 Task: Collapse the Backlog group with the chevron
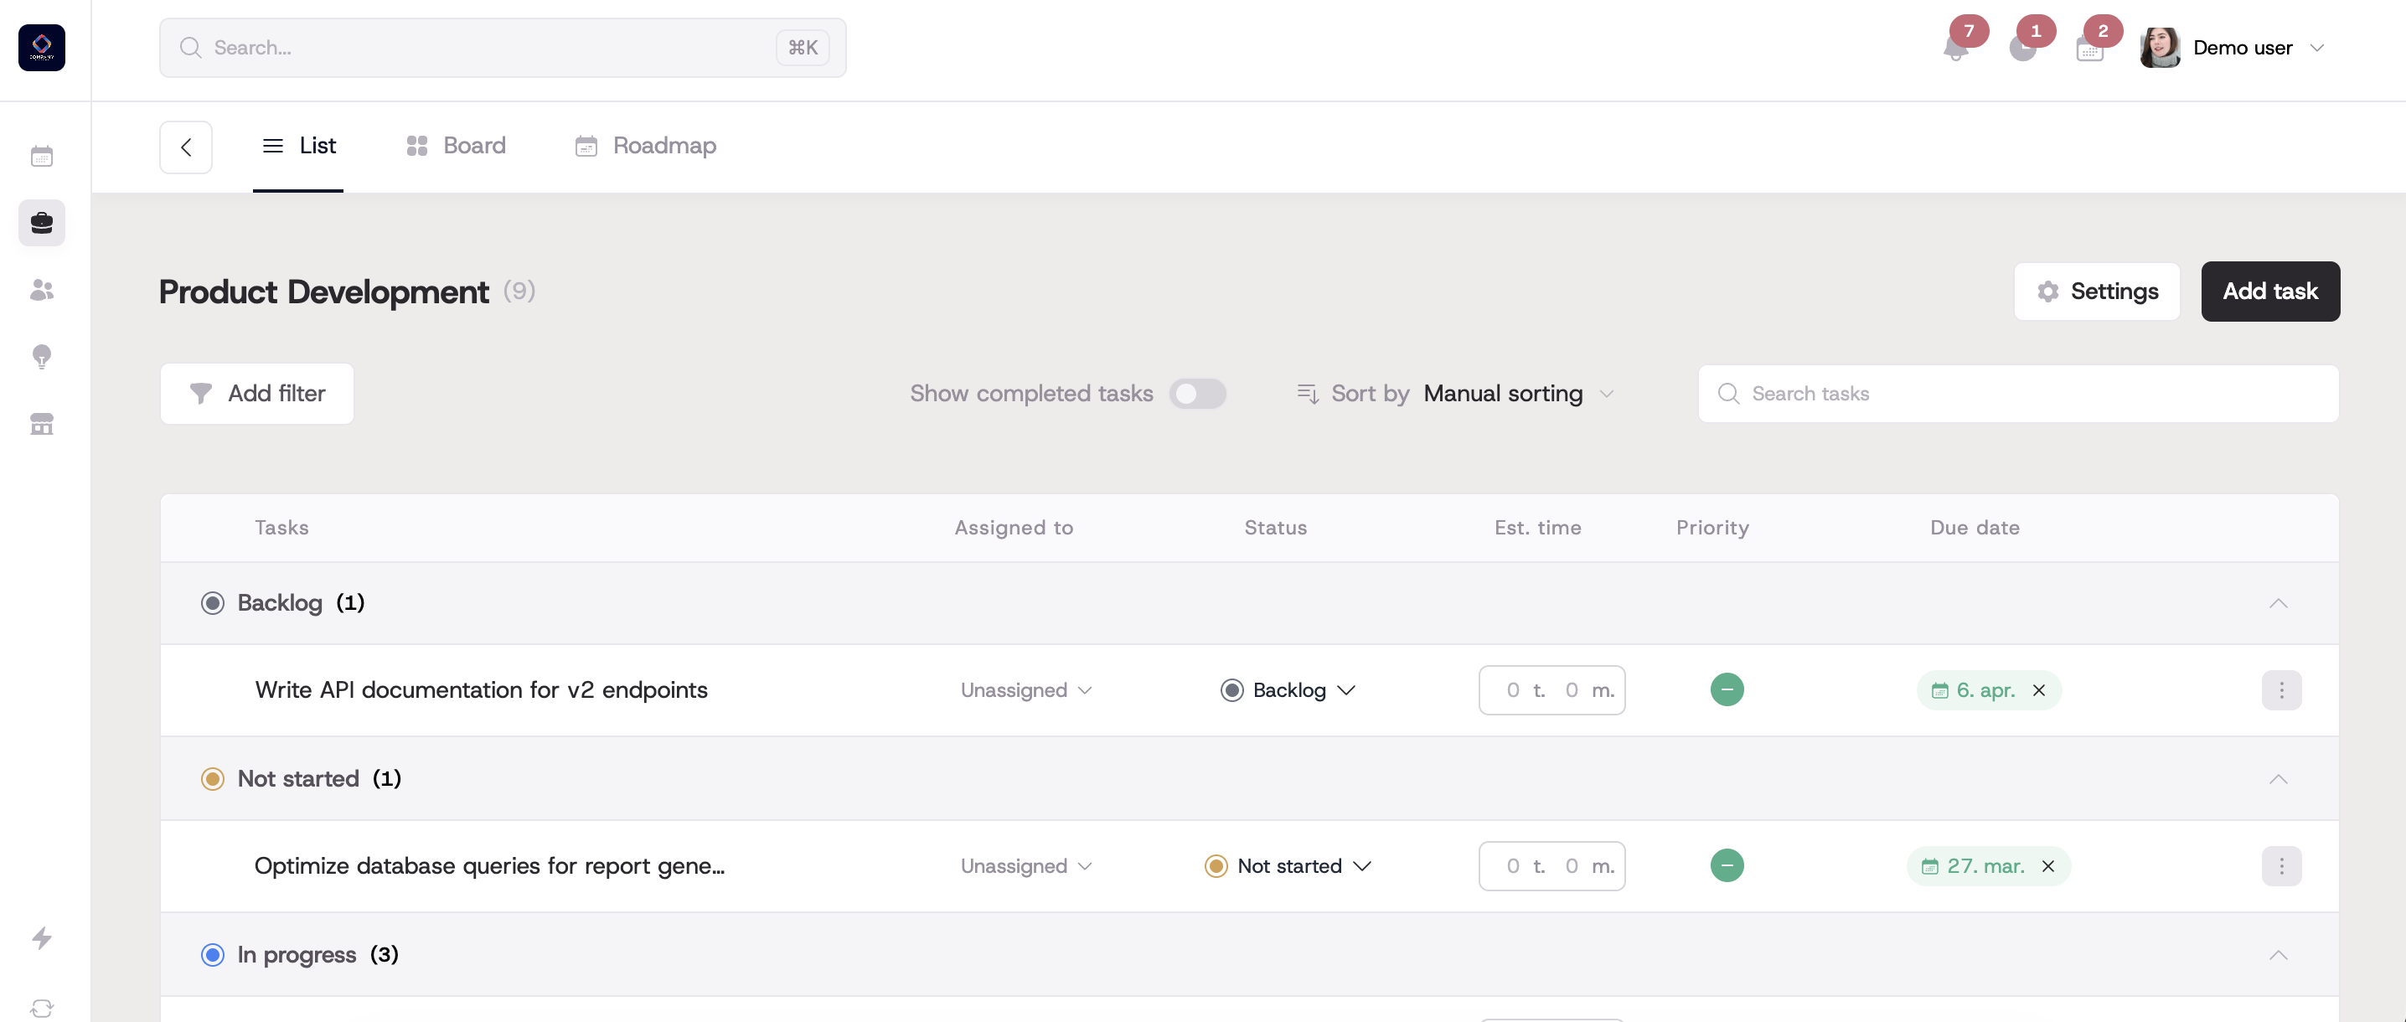pos(2279,602)
